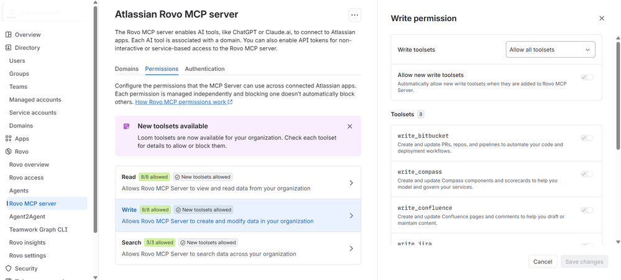Click the Cancel button
Viewport: 621px width, 280px height.
tap(543, 261)
